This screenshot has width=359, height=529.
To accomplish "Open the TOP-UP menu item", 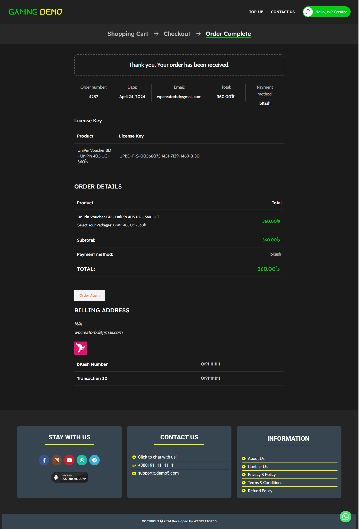I will (256, 12).
